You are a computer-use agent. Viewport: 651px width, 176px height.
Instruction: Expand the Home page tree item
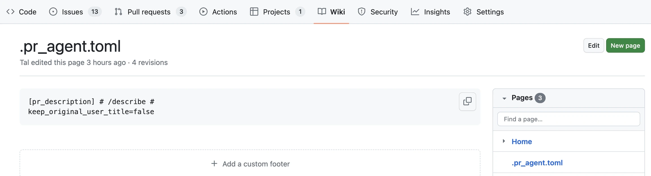click(x=504, y=141)
